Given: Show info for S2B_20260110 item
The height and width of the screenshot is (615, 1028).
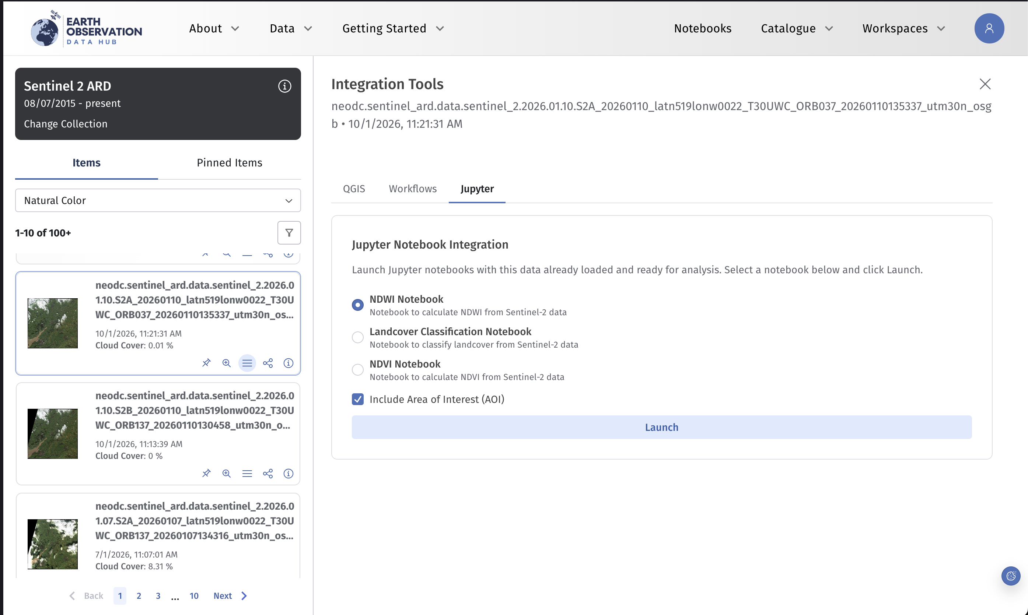Looking at the screenshot, I should coord(289,473).
